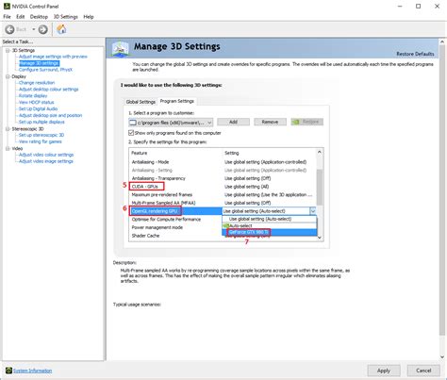Screen dimensions: 447x380
Task: Collapse the Display tree node
Action: point(8,76)
